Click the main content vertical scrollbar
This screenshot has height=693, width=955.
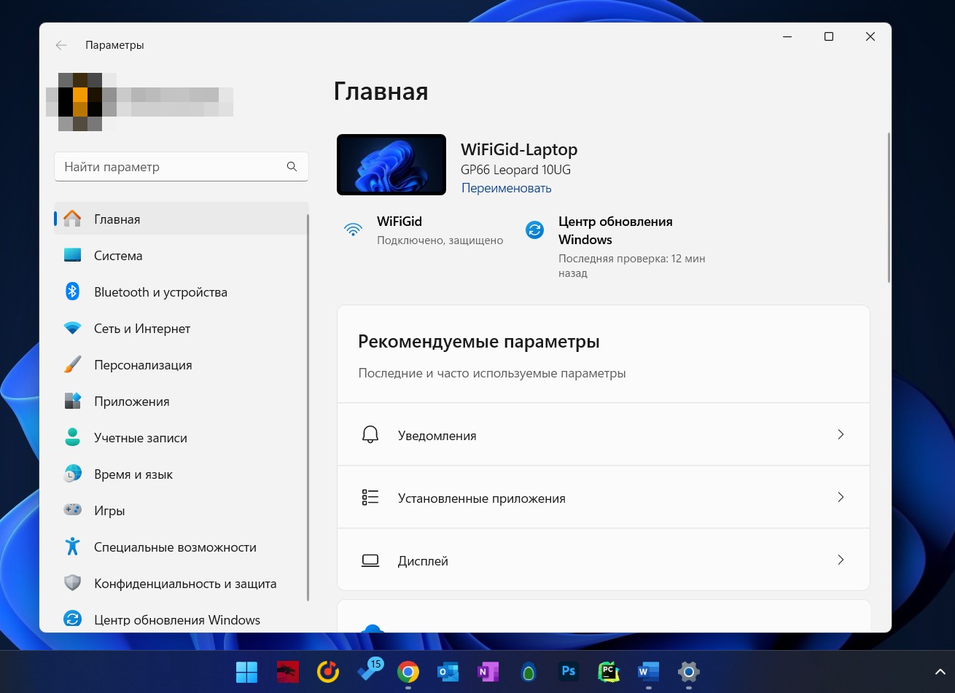coord(888,208)
